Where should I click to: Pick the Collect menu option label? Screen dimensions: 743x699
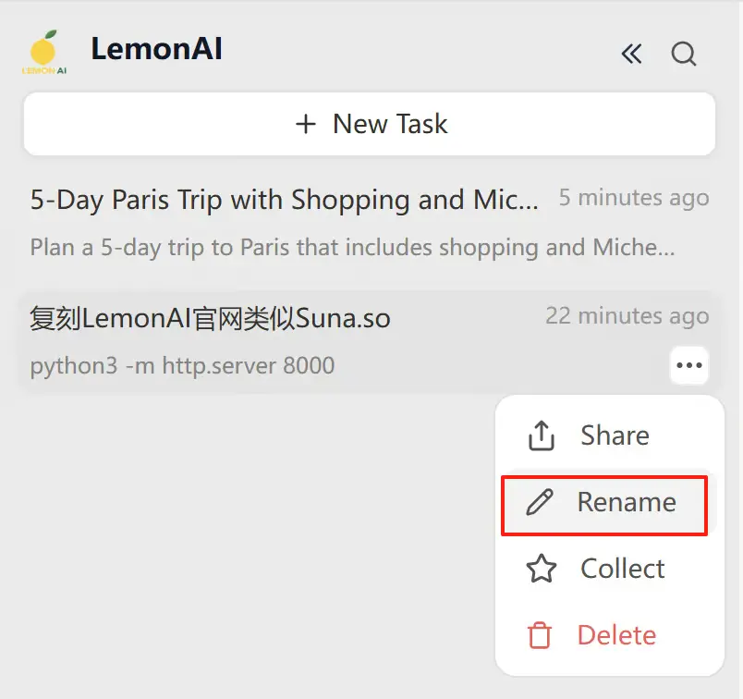[622, 569]
